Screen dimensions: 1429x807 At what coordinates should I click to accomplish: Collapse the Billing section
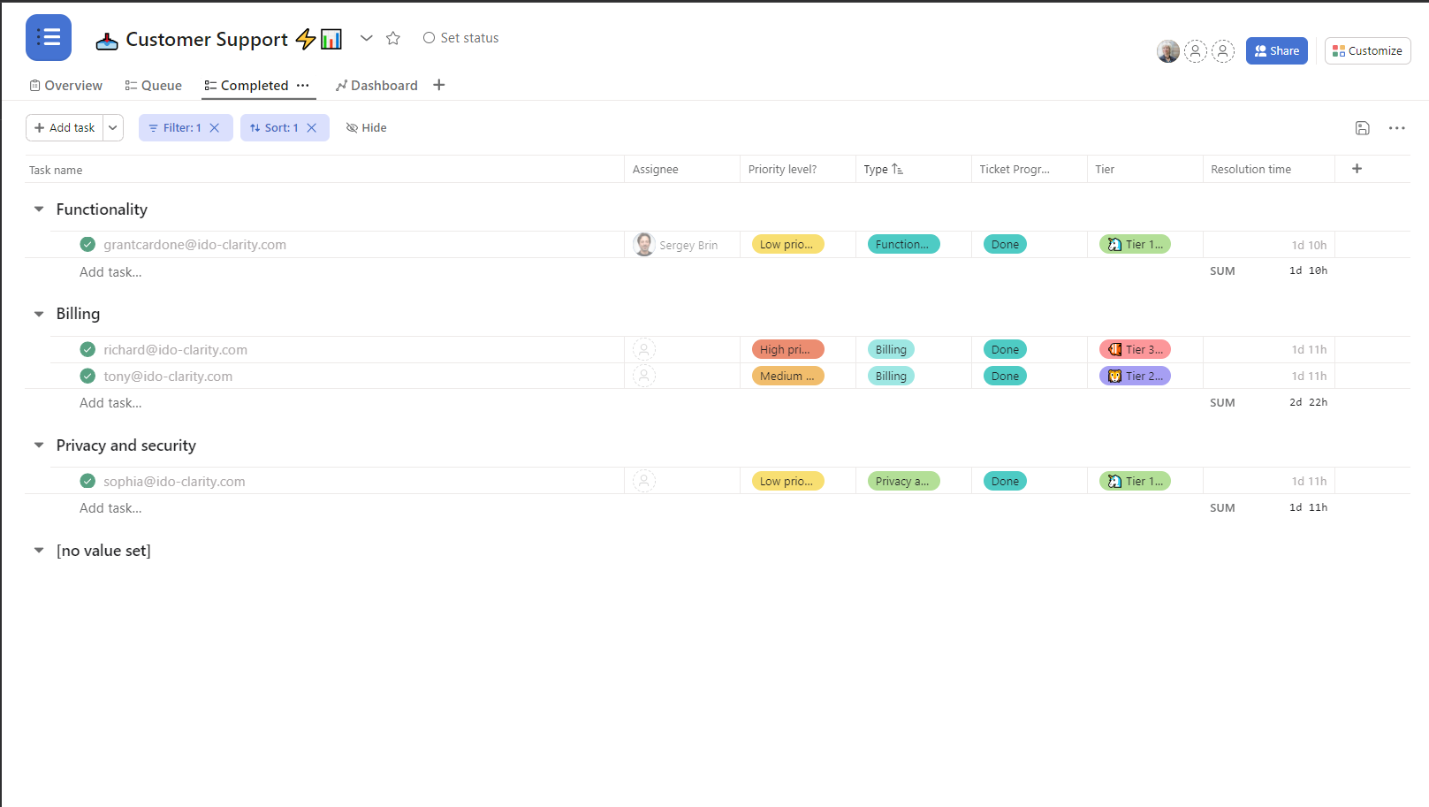coord(38,313)
